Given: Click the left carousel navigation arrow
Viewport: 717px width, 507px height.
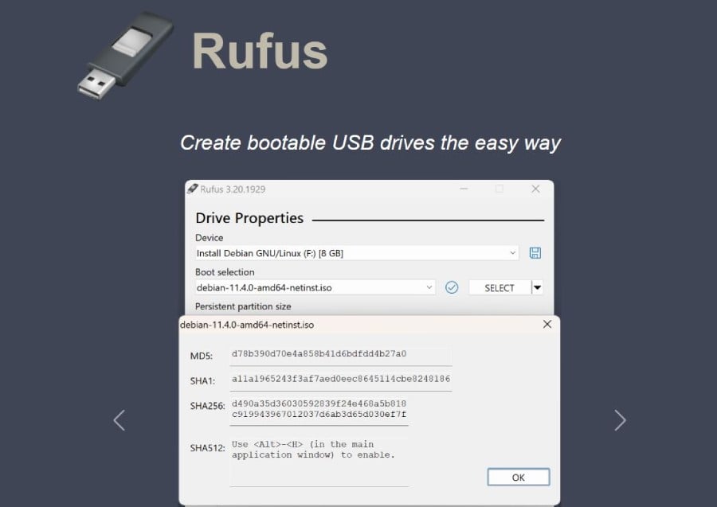Looking at the screenshot, I should (x=119, y=419).
